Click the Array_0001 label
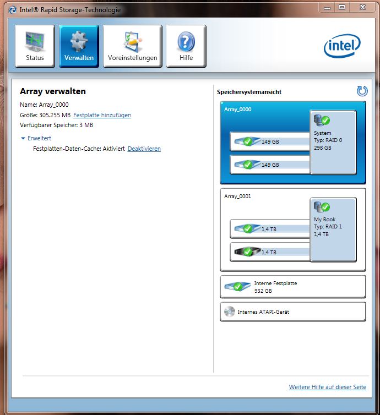380x415 pixels. pos(237,196)
